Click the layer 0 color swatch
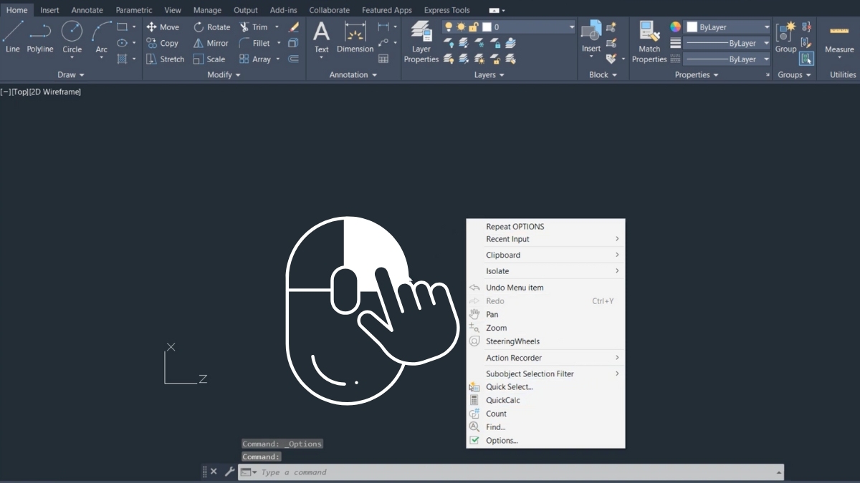The width and height of the screenshot is (860, 483). pos(487,27)
